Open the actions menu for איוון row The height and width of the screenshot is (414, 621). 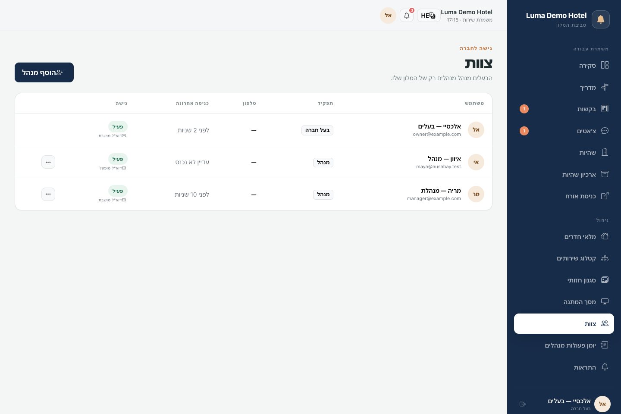48,162
